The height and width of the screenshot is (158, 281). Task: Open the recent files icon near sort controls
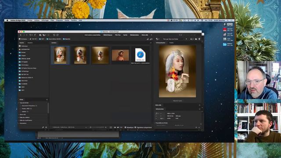click(191, 39)
